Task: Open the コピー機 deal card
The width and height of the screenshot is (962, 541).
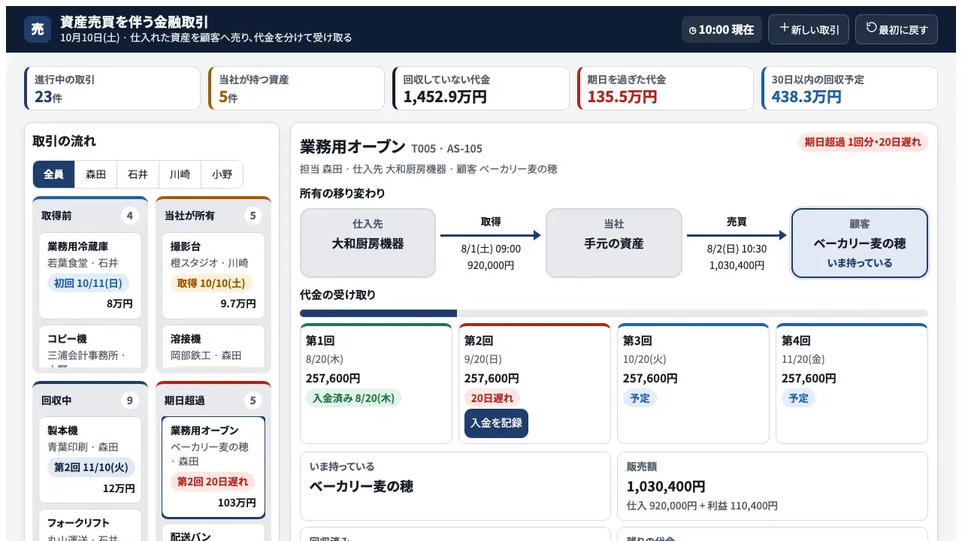Action: coord(90,347)
